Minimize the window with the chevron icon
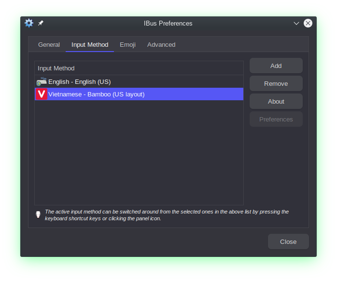This screenshot has height=281, width=337. [x=296, y=23]
